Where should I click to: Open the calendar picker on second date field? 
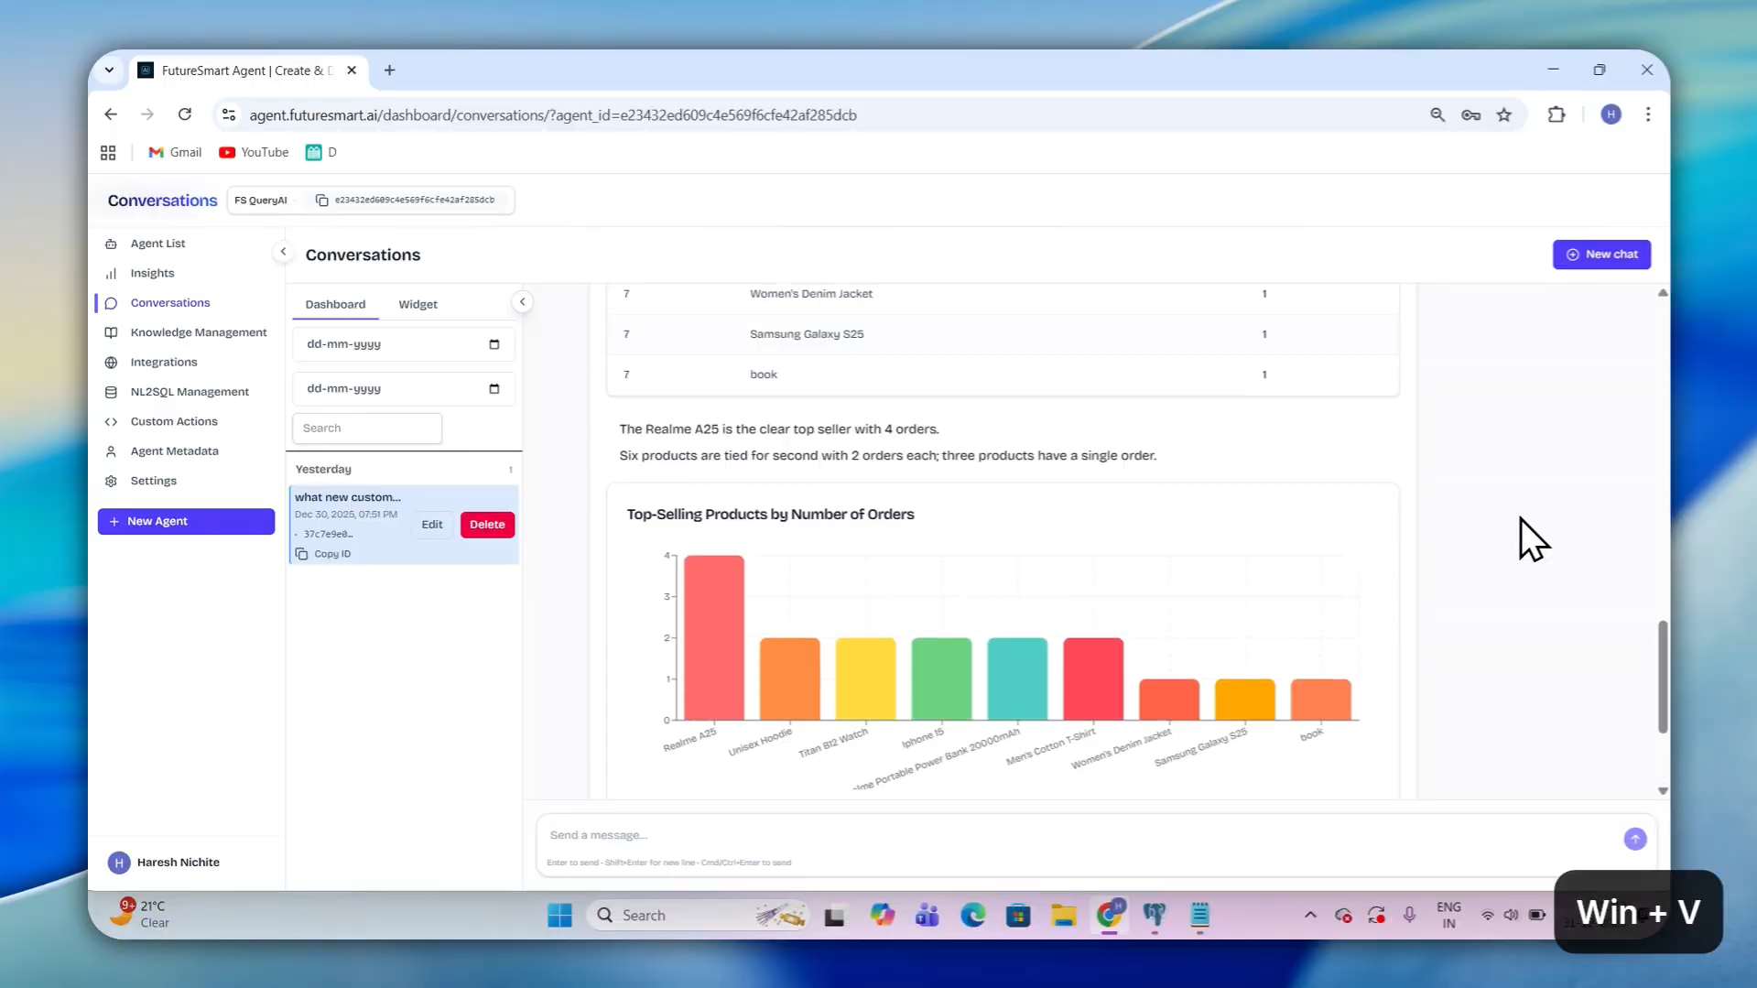[493, 389]
